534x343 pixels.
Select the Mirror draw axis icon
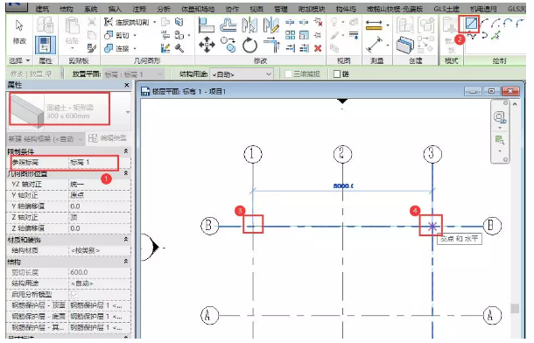point(271,25)
